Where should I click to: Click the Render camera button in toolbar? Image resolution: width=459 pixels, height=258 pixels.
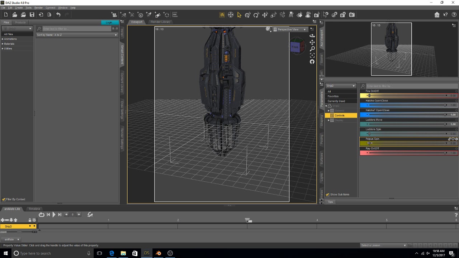tap(352, 15)
